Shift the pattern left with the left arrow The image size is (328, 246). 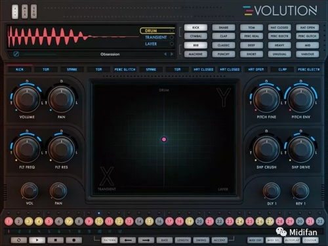(128, 240)
